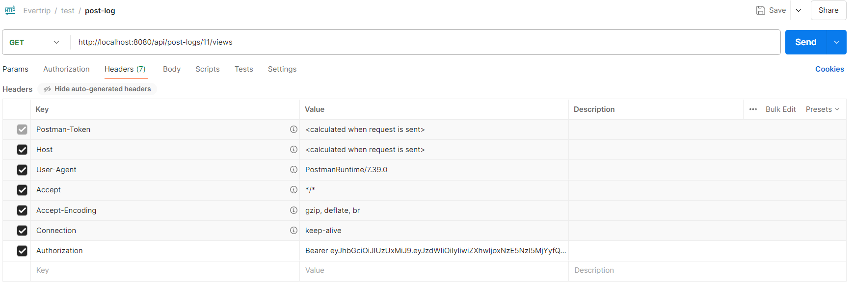Click the Save disk icon
The image size is (854, 286).
760,10
